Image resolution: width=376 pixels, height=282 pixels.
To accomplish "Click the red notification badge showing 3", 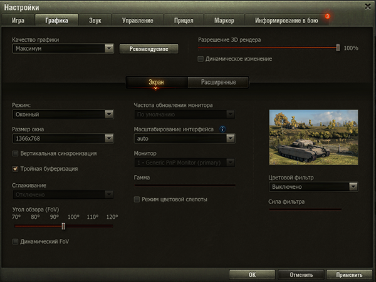I will click(x=327, y=16).
